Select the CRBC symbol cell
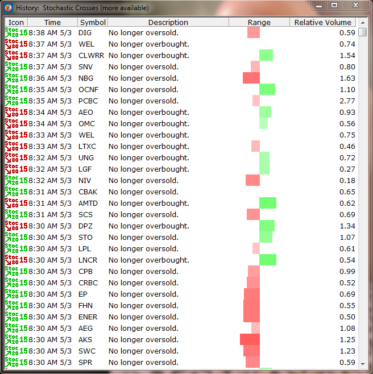Image resolution: width=373 pixels, height=374 pixels. (88, 283)
